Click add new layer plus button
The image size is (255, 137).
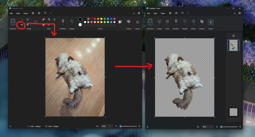(x=233, y=36)
